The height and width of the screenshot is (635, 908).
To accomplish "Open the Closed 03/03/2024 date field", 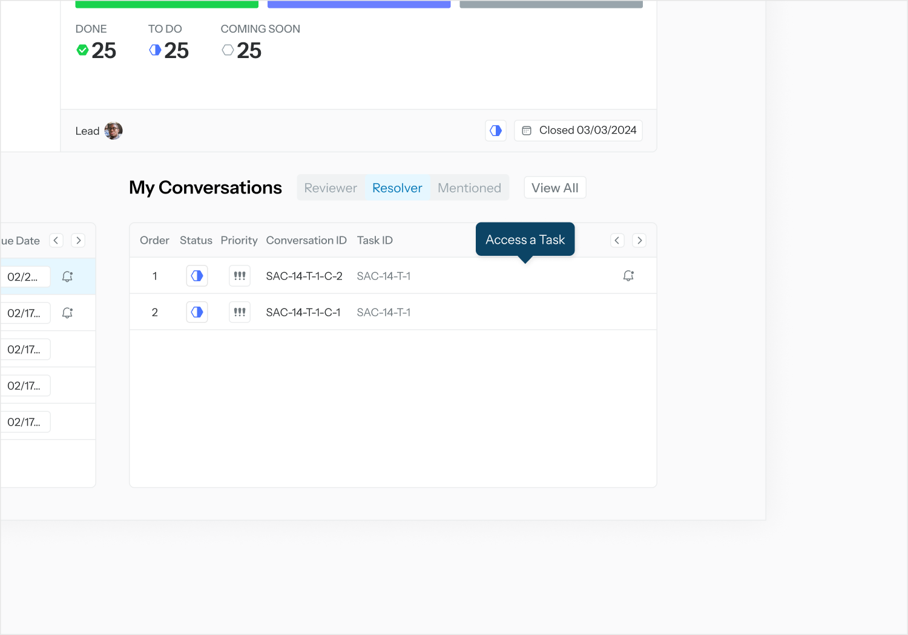I will 578,131.
